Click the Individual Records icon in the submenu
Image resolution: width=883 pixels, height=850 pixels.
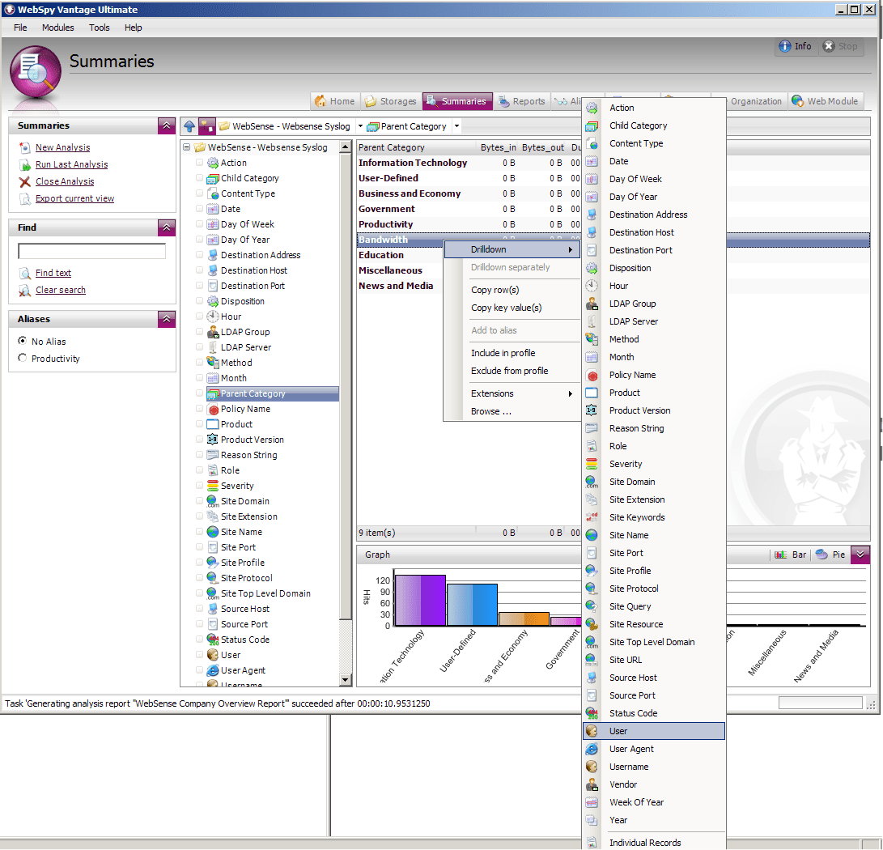(592, 843)
